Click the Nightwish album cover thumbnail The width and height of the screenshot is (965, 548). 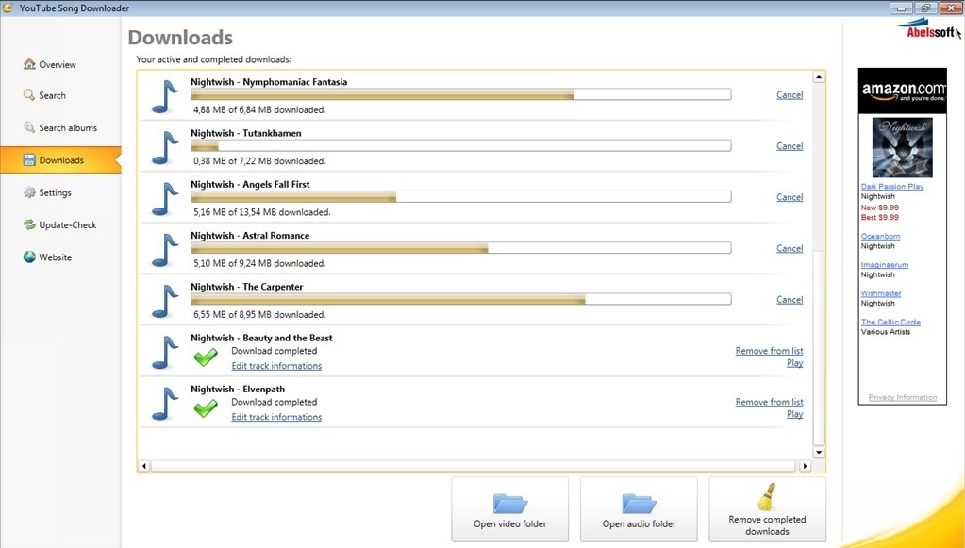pyautogui.click(x=902, y=147)
